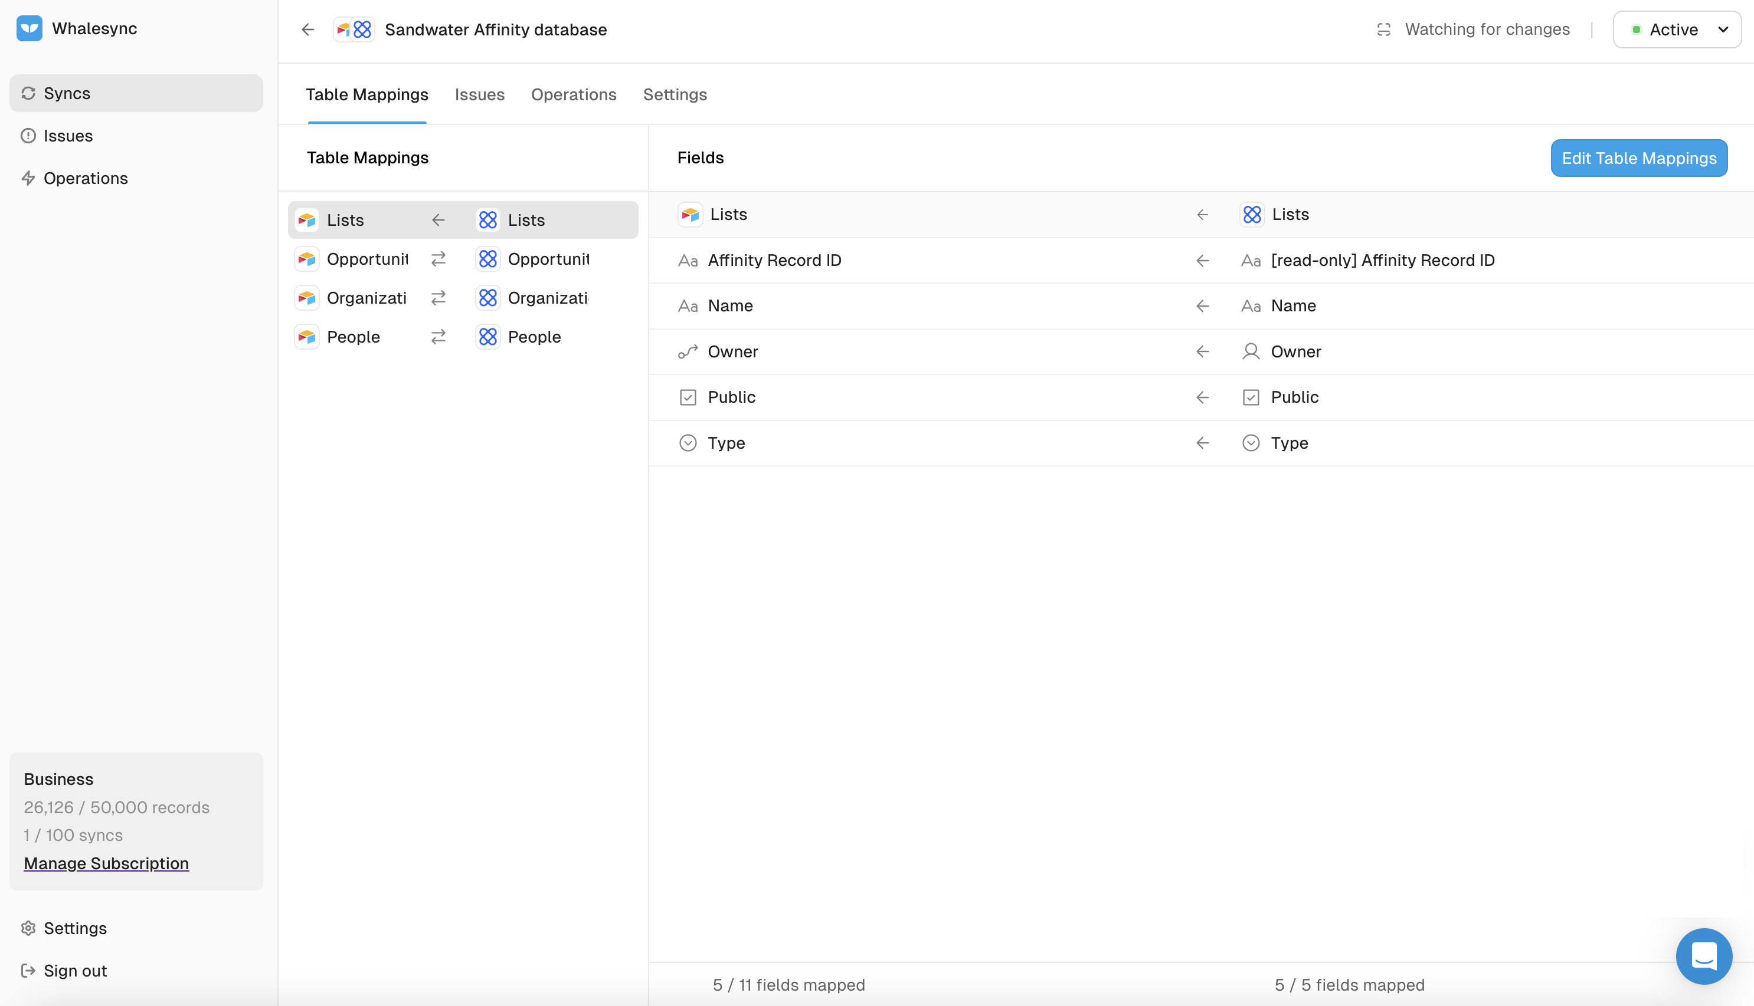This screenshot has width=1754, height=1006.
Task: Click the Airtable Affinity Record ID field
Action: [774, 261]
